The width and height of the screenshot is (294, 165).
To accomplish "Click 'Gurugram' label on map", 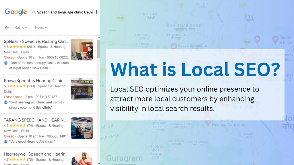I will [x=125, y=158].
